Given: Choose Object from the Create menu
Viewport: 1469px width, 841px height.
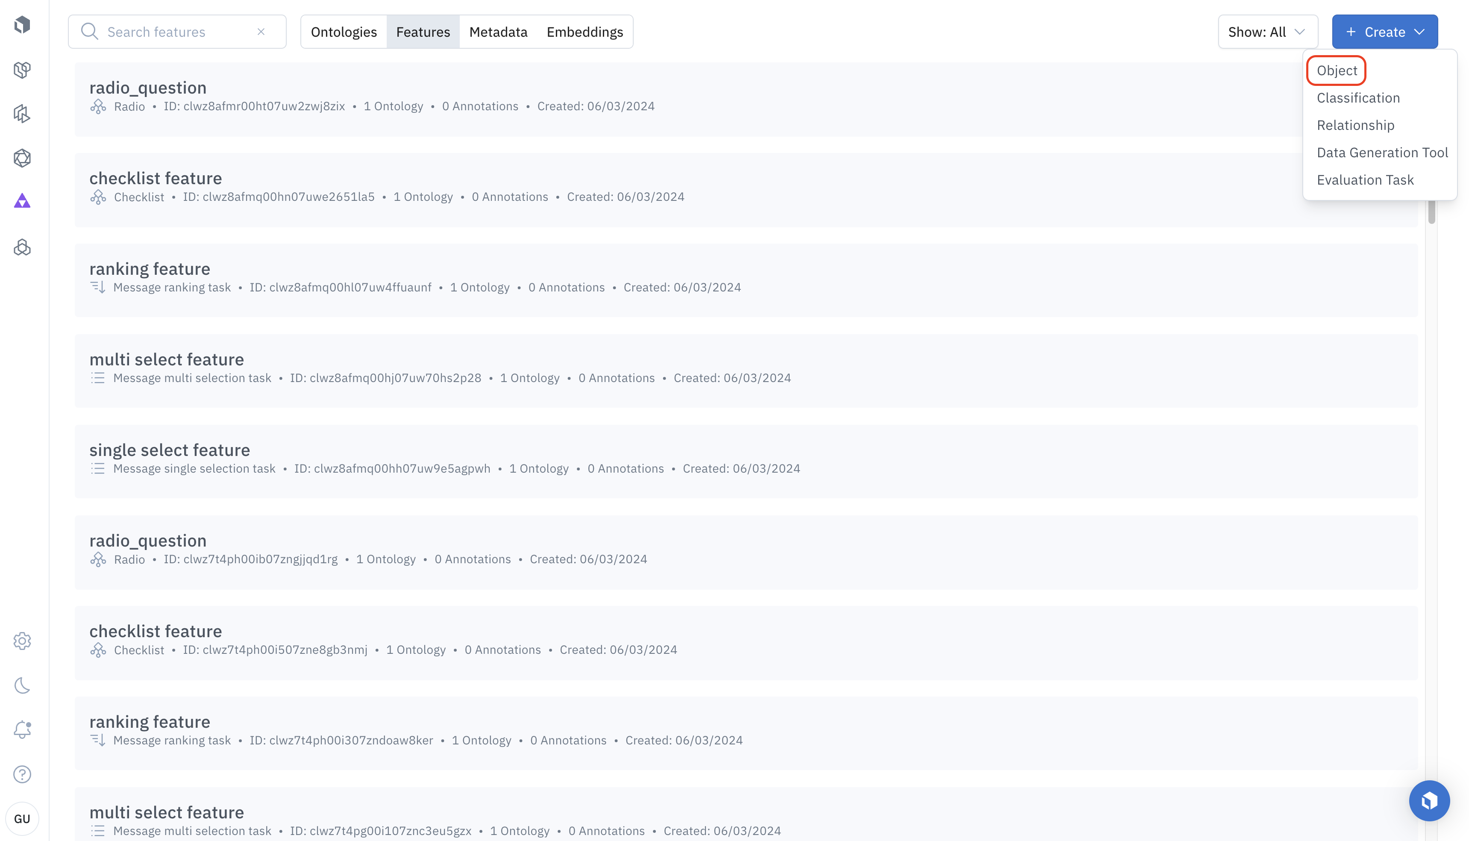Looking at the screenshot, I should [1337, 71].
